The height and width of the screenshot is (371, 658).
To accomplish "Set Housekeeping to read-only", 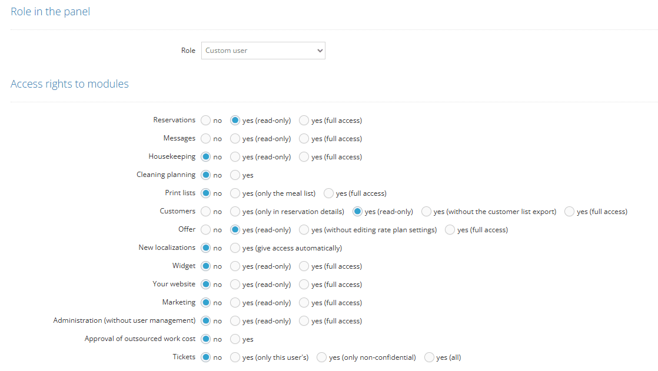I will [x=235, y=157].
